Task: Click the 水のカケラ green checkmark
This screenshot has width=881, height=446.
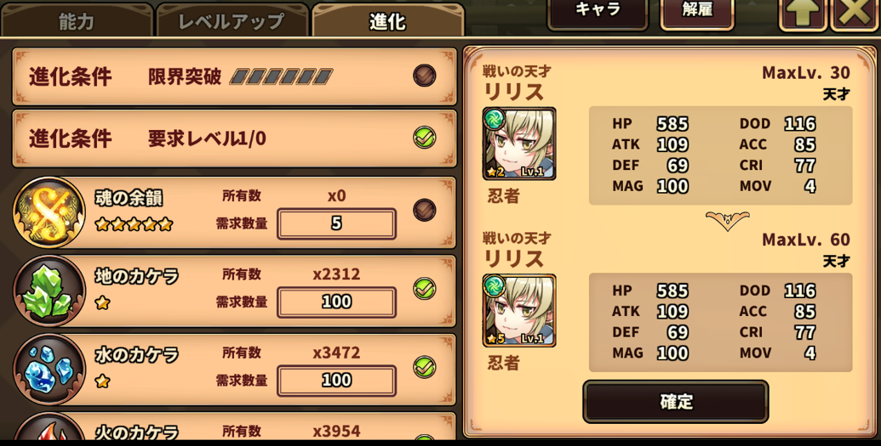Action: tap(424, 367)
